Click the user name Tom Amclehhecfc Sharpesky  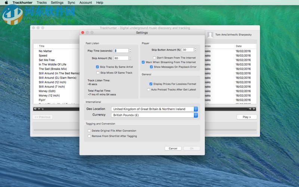pos(233,35)
